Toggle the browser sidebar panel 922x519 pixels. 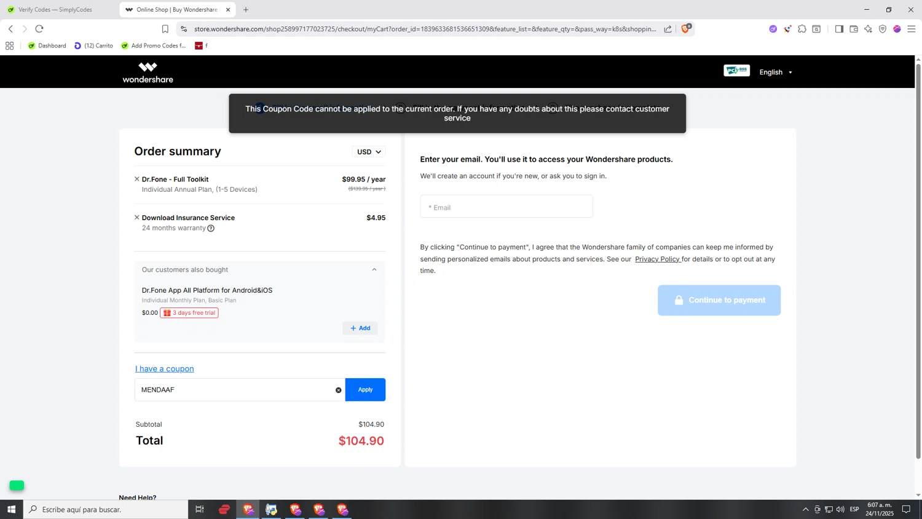pyautogui.click(x=839, y=29)
